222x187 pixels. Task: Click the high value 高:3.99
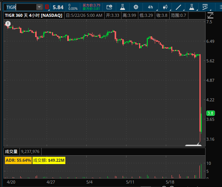130,15
